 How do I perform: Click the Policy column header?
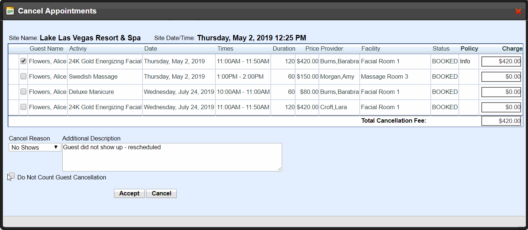tap(469, 49)
